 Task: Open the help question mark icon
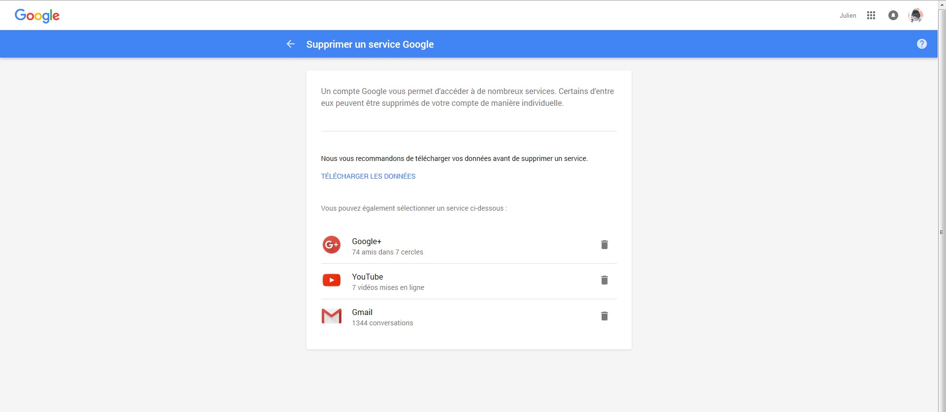[921, 44]
